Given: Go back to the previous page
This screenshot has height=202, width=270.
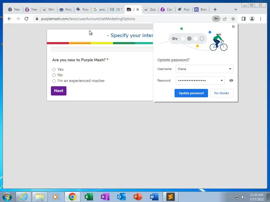Looking at the screenshot, I should (x=9, y=19).
